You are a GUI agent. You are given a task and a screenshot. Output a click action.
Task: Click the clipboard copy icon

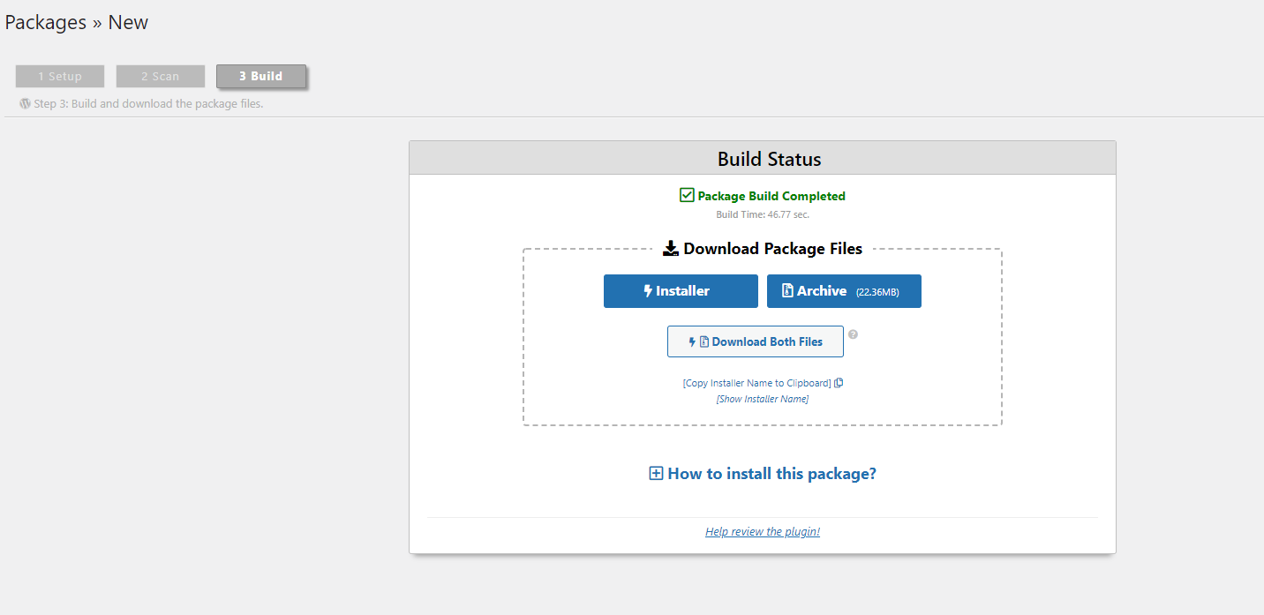click(839, 383)
